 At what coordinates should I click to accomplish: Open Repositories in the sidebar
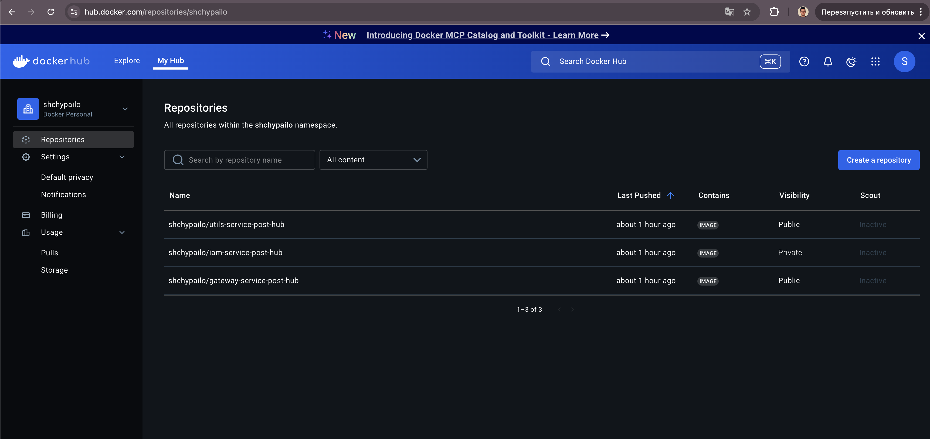(x=73, y=140)
